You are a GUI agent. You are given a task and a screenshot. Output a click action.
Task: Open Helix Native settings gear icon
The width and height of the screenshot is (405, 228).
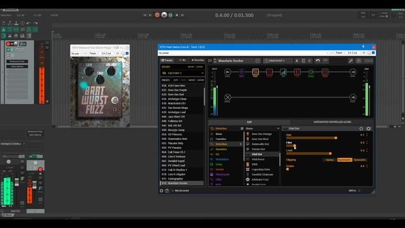click(161, 191)
